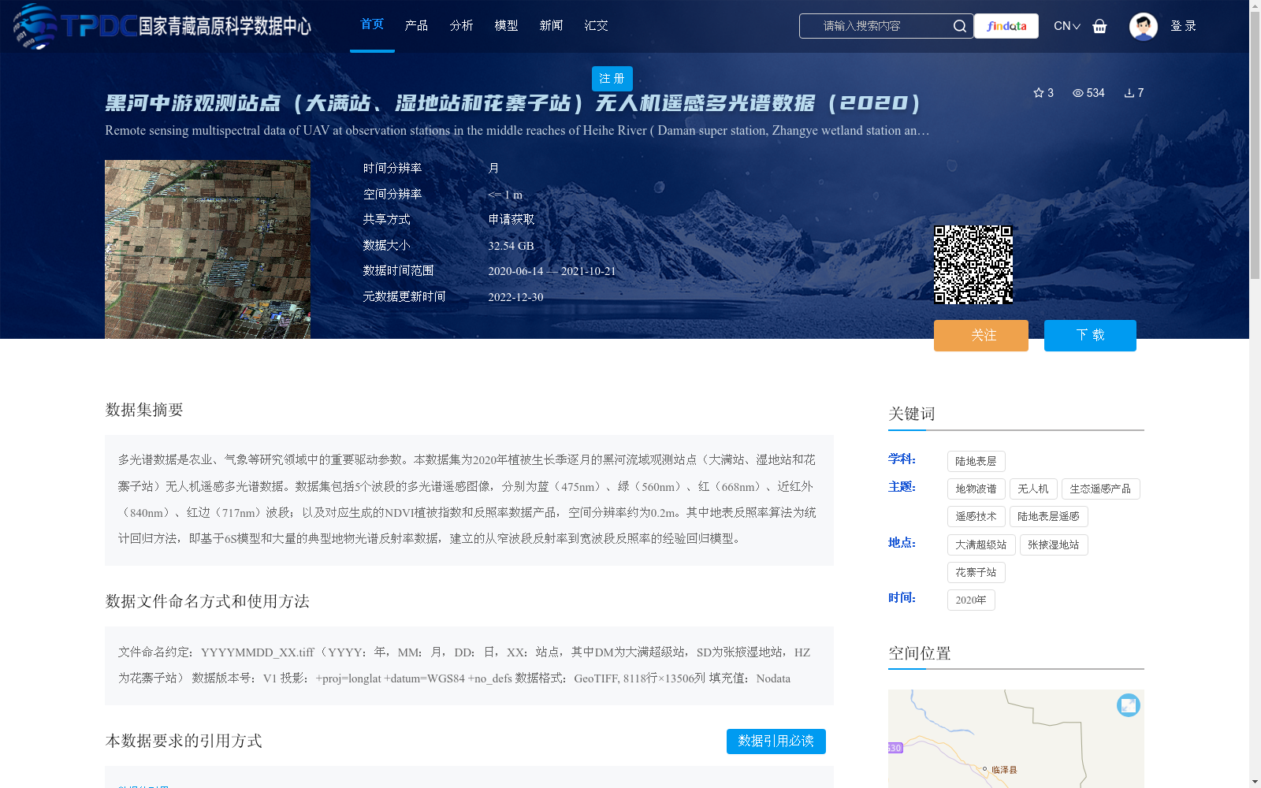Click the dataset Chinese title heading
This screenshot has height=788, width=1261.
(513, 103)
